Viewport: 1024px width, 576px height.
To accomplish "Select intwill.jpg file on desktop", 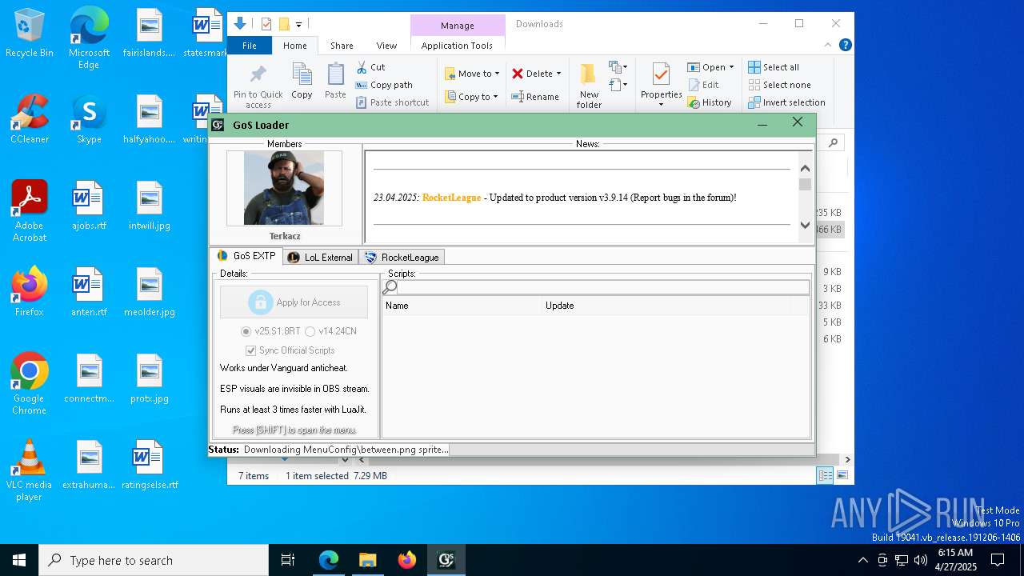I will coord(150,206).
